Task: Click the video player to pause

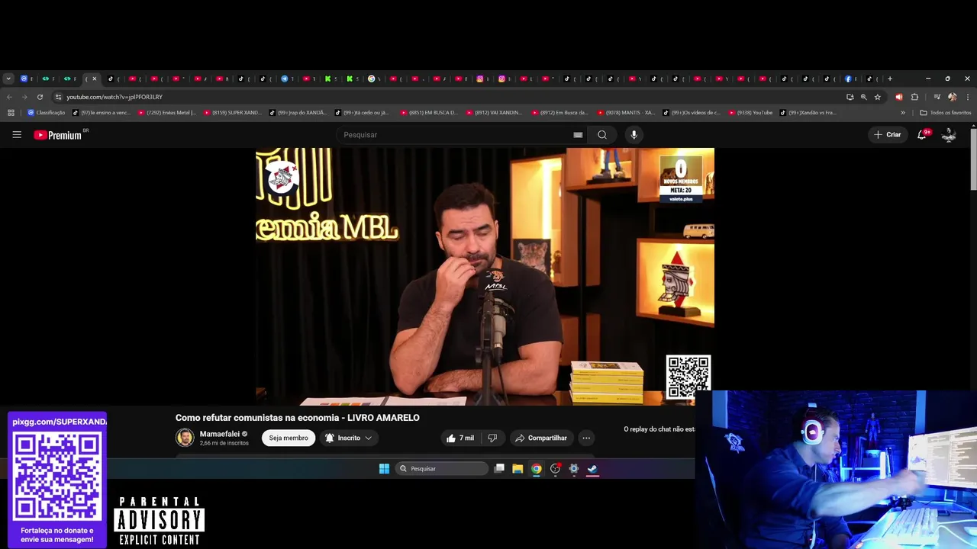Action: point(485,276)
